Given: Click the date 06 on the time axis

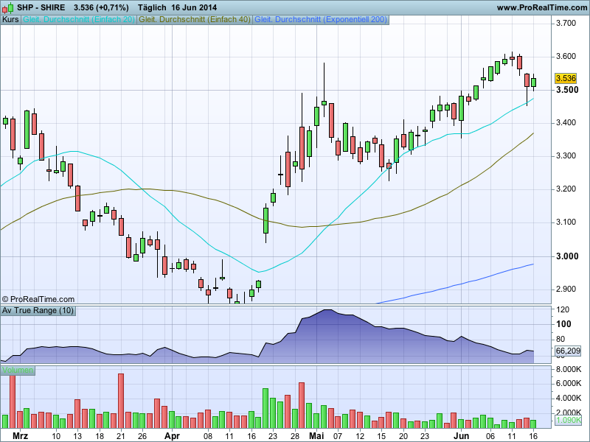Looking at the screenshot, I should (490, 436).
